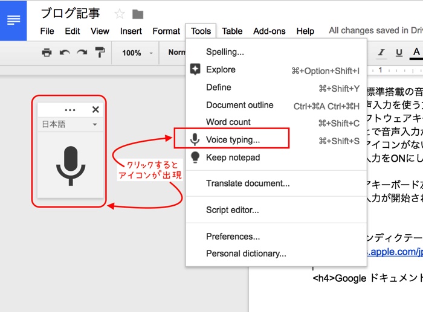Open Script editor...
Image resolution: width=423 pixels, height=312 pixels.
coord(276,210)
